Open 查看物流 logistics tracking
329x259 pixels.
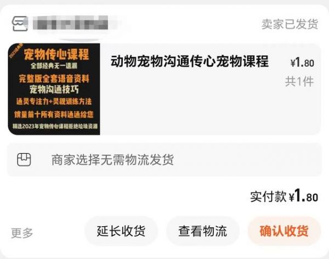[x=203, y=231]
